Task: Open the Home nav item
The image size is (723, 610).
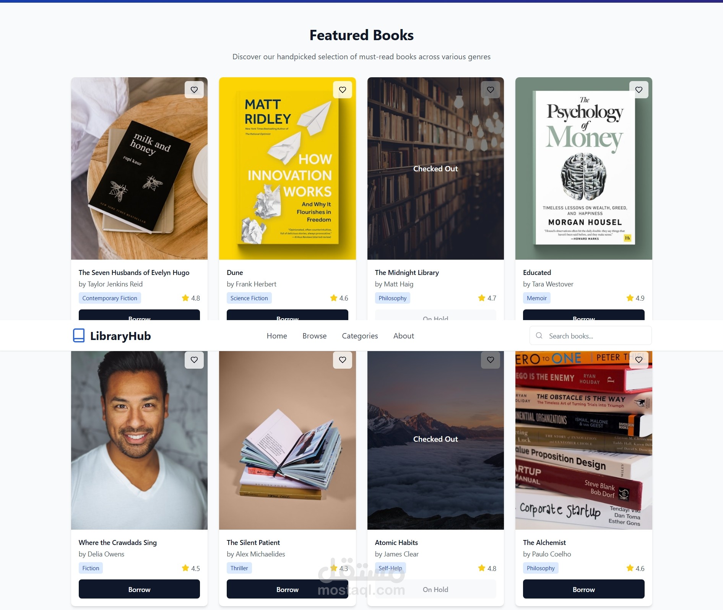Action: (x=277, y=336)
